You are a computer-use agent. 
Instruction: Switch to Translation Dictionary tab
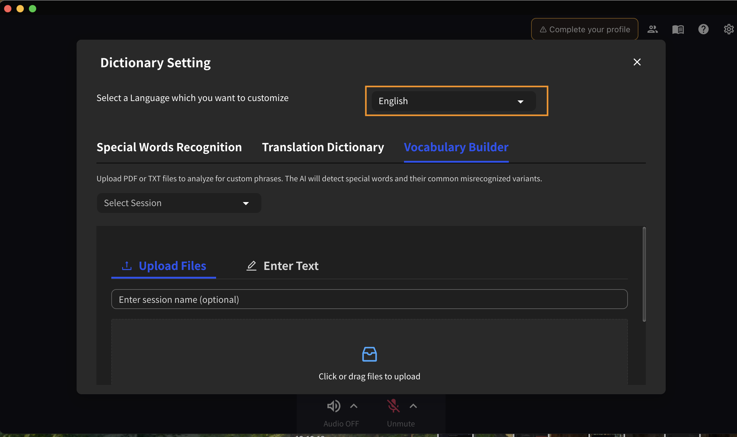[323, 147]
